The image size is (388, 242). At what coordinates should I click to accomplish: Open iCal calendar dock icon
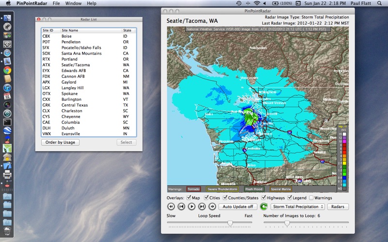(7, 96)
